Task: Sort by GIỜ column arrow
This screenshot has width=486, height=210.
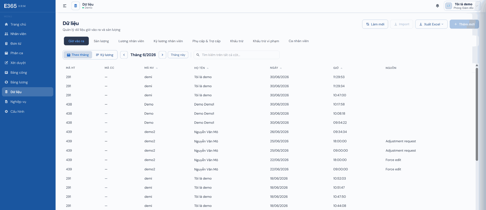Action: tap(341, 68)
